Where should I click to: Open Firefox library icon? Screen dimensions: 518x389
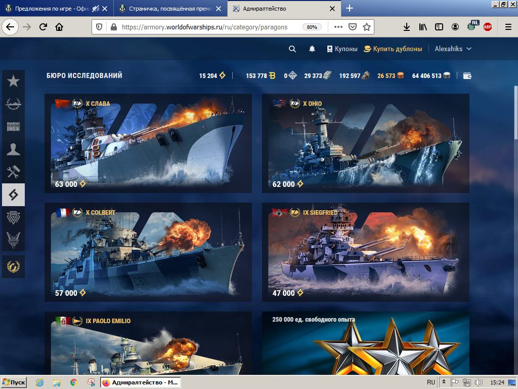[423, 27]
